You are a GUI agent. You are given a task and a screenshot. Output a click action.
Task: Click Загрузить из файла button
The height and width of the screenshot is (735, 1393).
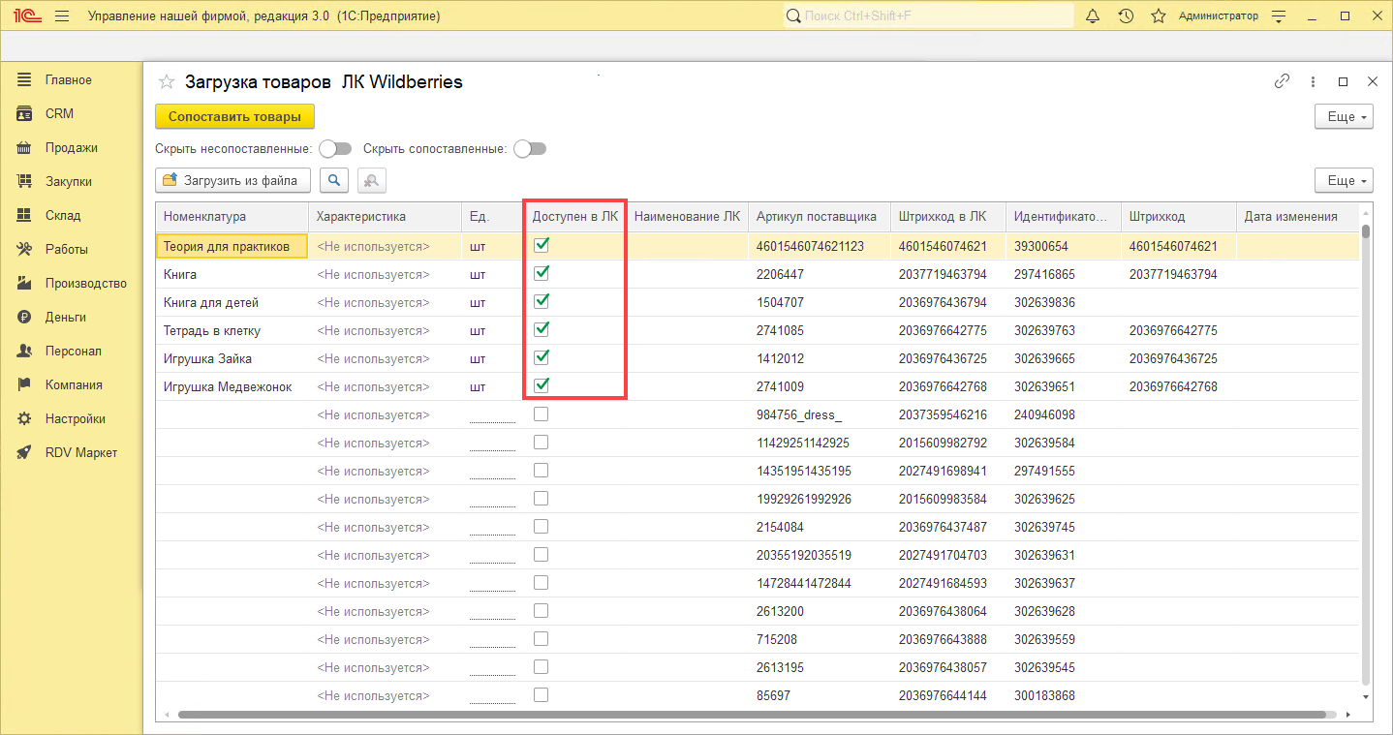[232, 180]
